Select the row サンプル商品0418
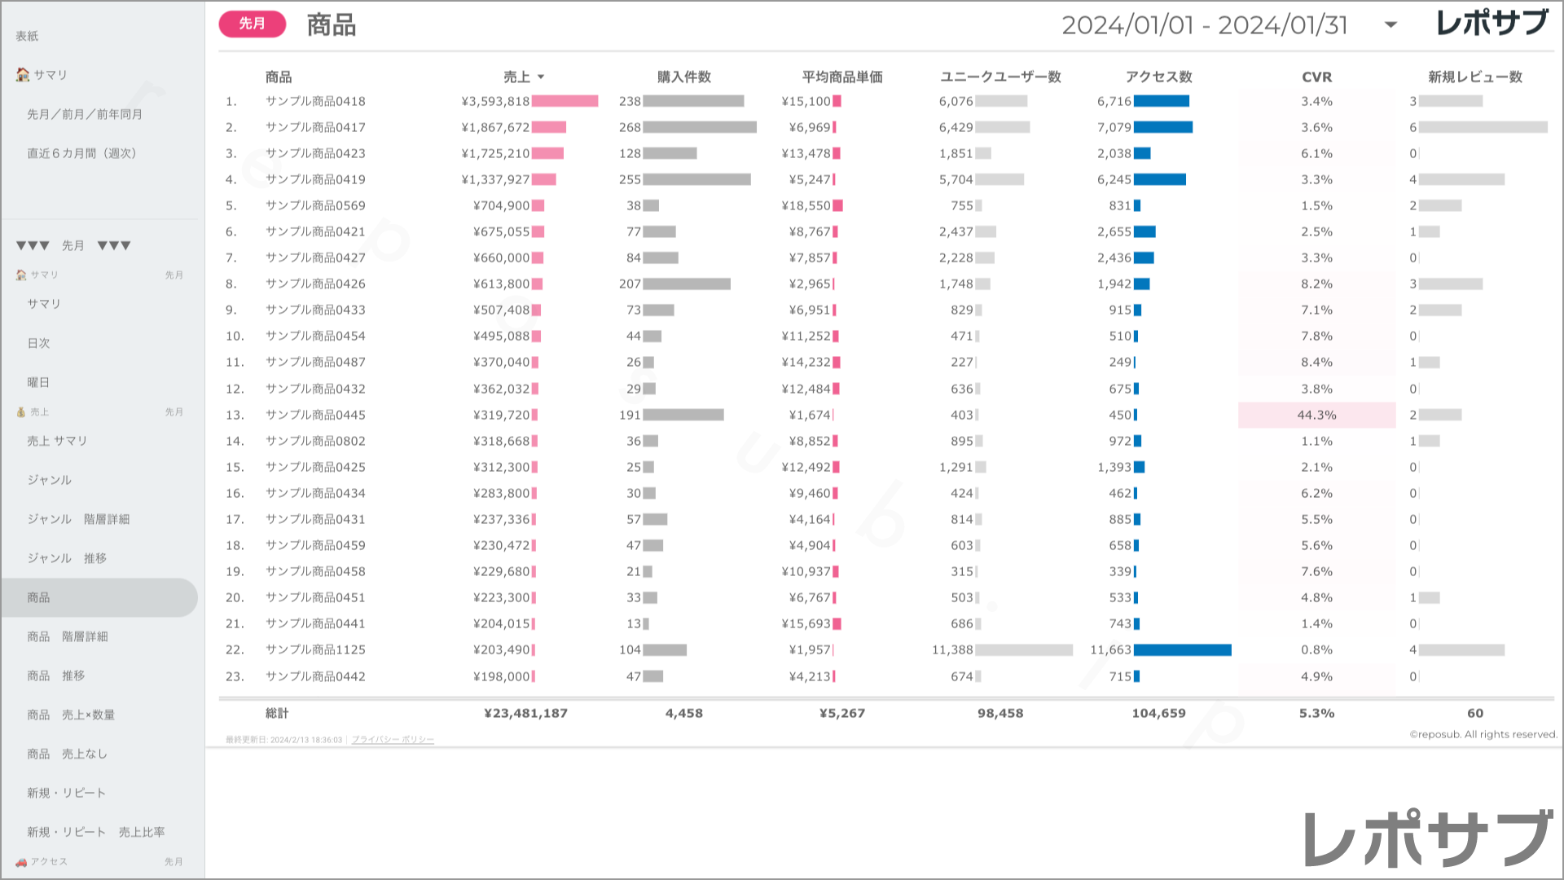The image size is (1564, 880). click(x=886, y=101)
